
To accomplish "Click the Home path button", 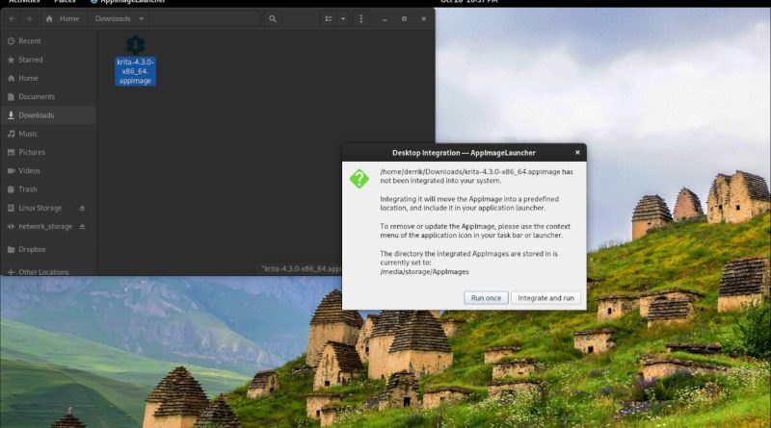I will point(63,18).
